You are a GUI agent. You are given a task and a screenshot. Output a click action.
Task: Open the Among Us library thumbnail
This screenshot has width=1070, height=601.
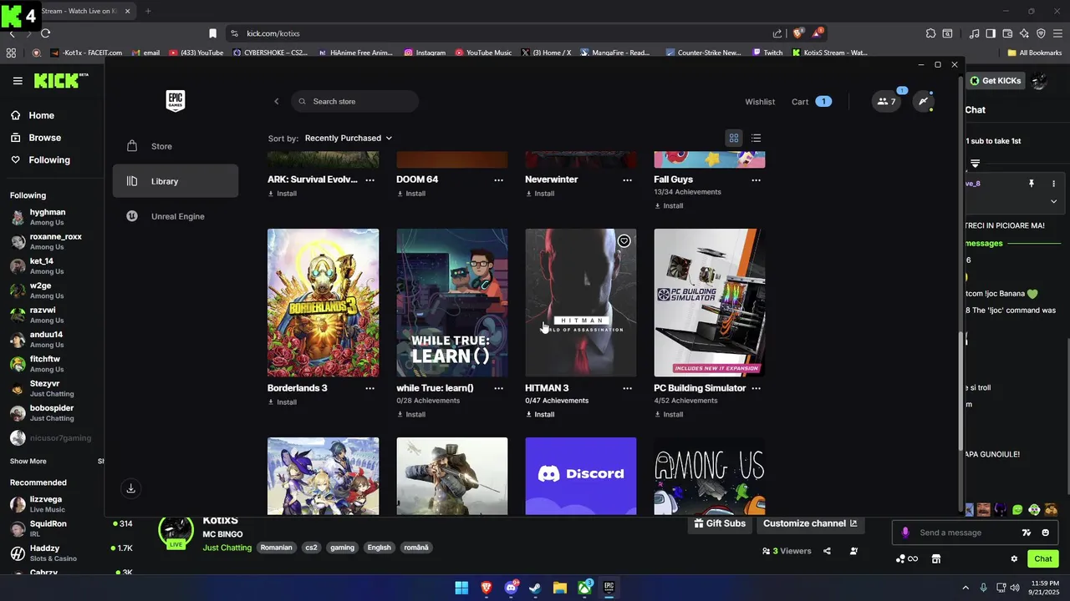point(709,476)
